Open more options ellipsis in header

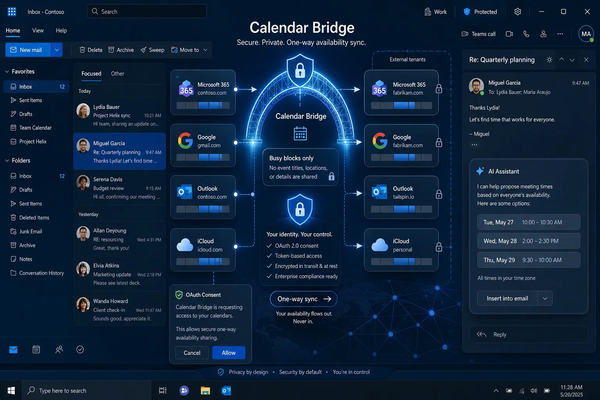click(560, 34)
